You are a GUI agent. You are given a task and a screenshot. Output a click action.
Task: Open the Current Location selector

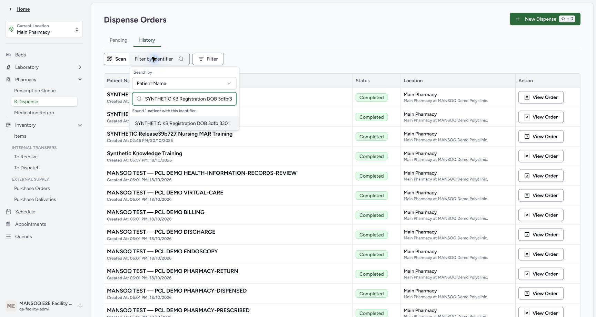click(44, 29)
